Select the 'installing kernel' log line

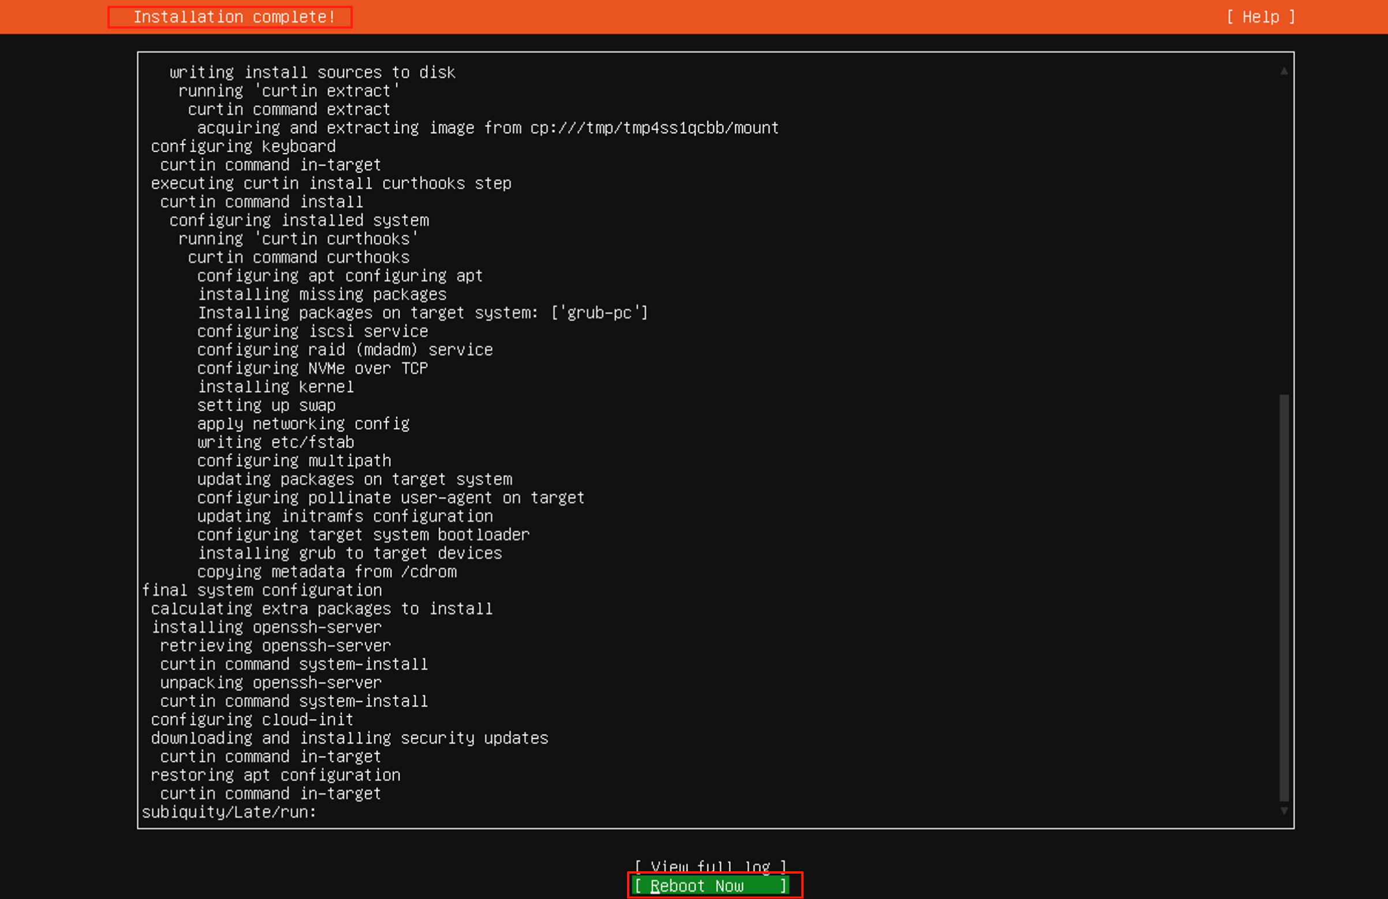[275, 387]
